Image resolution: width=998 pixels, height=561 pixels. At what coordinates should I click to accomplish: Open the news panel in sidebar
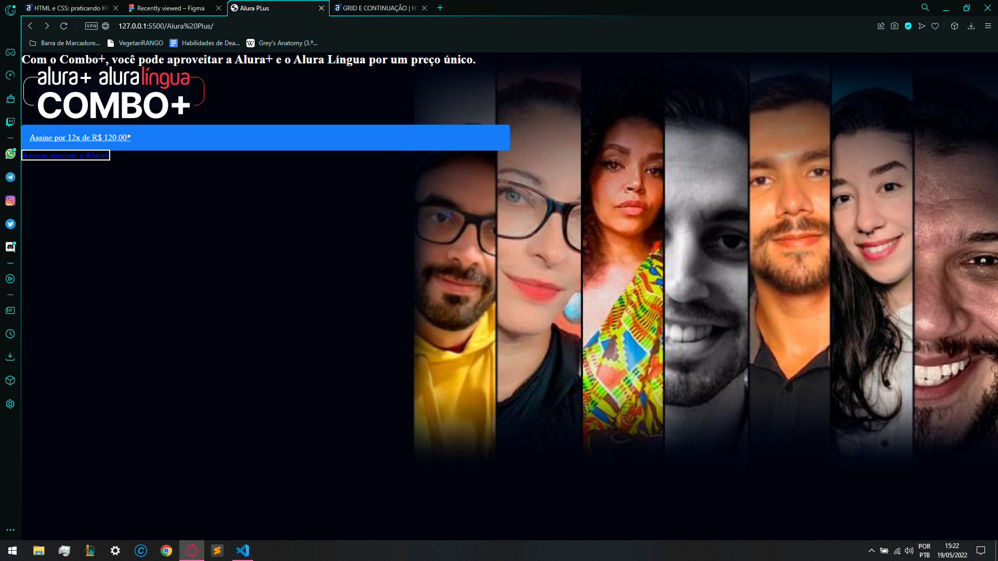point(10,311)
